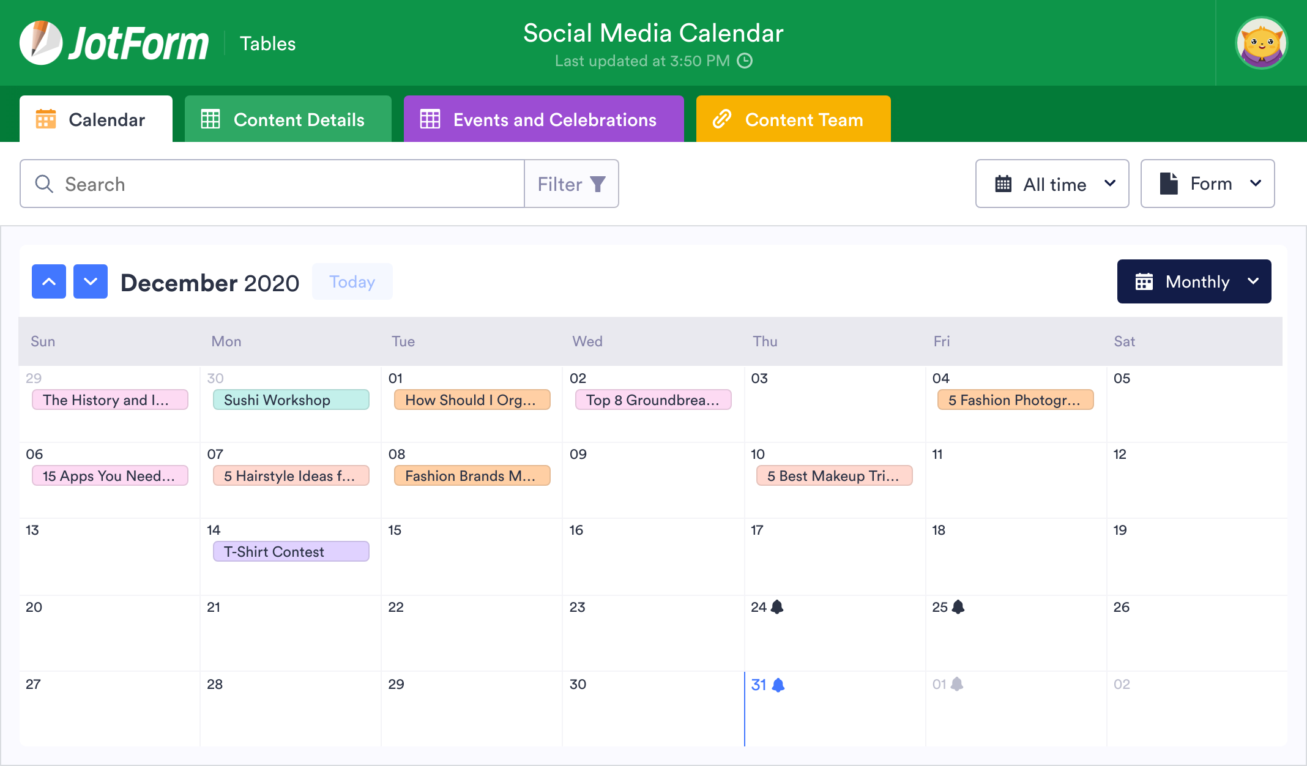Click the Today button to navigate current date
The height and width of the screenshot is (766, 1307).
(352, 282)
